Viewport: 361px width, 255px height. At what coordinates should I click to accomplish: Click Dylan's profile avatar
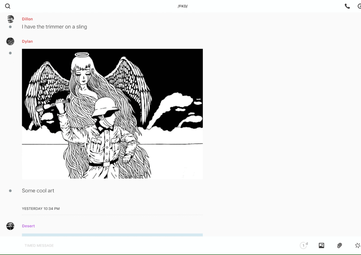10,41
